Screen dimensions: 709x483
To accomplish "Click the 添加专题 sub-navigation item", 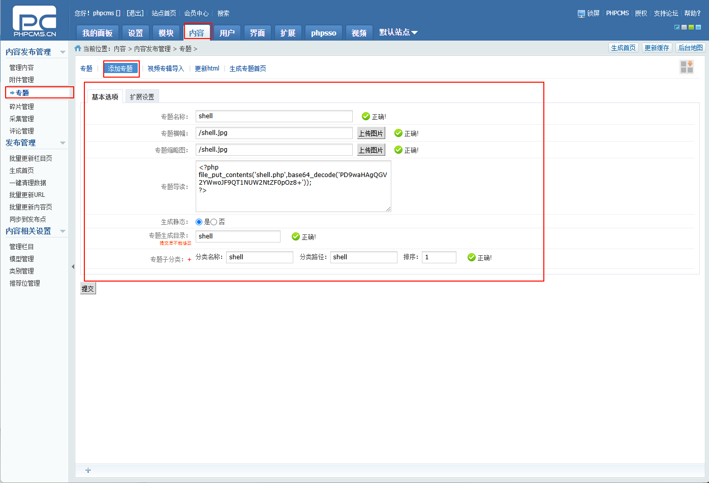I will [120, 68].
